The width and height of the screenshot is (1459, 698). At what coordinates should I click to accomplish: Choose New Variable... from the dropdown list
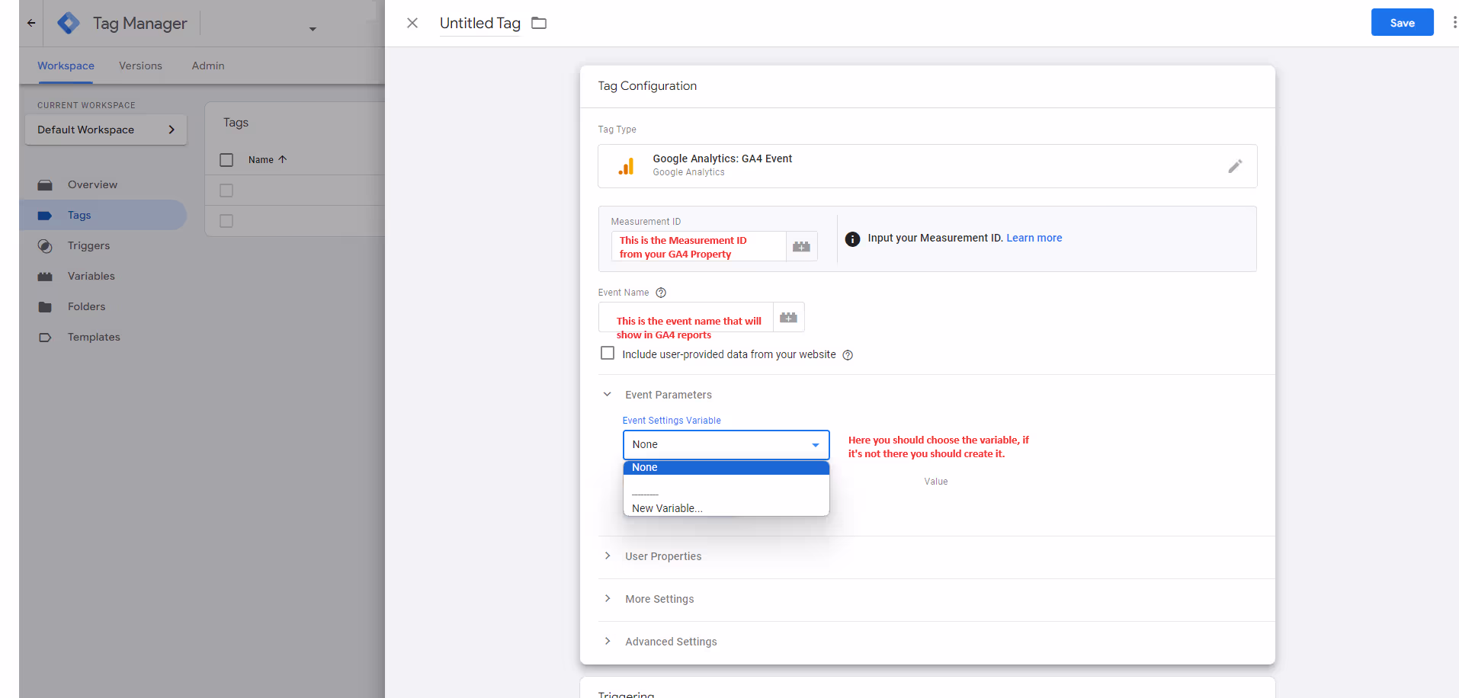(x=726, y=508)
